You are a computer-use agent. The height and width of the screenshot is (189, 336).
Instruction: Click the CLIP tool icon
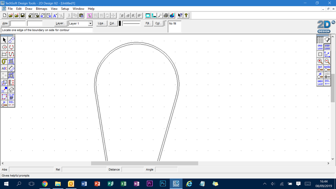pyautogui.click(x=11, y=96)
